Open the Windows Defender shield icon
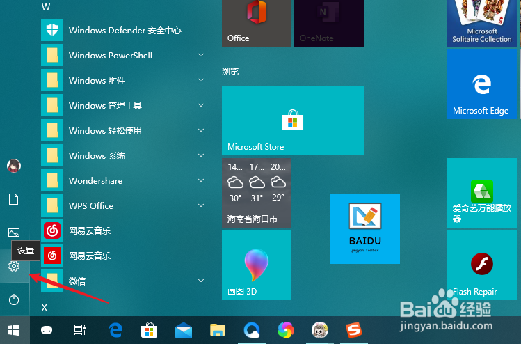521x344 pixels. pyautogui.click(x=52, y=30)
